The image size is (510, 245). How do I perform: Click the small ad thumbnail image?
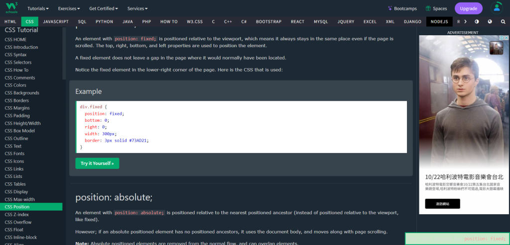coord(496,48)
